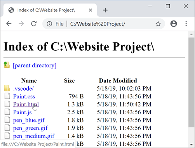Click the file icon beside Paint.html
195x148 pixels.
point(7,104)
